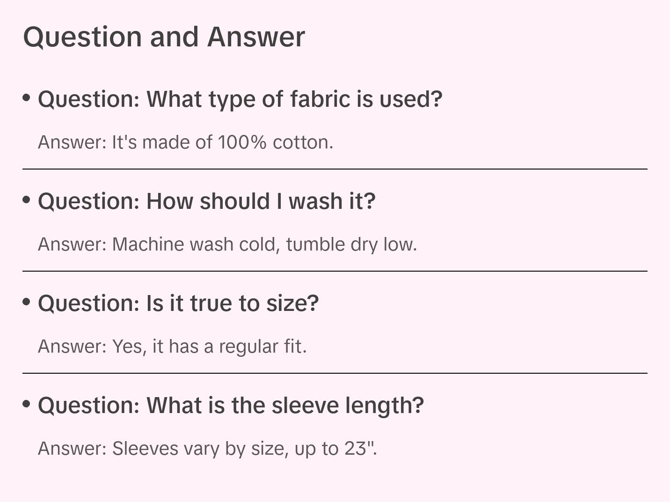Click the bullet beside the size question

27,302
